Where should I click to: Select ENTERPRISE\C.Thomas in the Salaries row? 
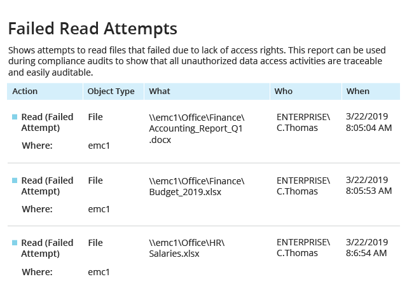(x=303, y=247)
